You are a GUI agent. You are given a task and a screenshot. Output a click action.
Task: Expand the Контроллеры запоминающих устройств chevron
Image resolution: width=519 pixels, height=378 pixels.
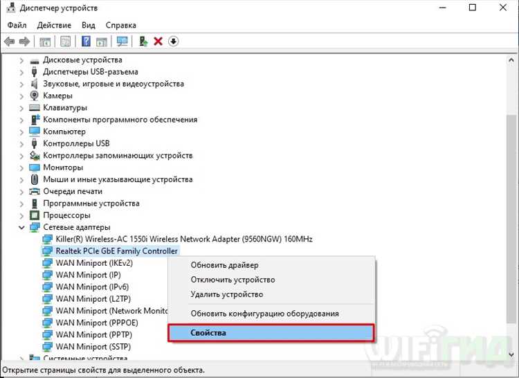point(21,156)
